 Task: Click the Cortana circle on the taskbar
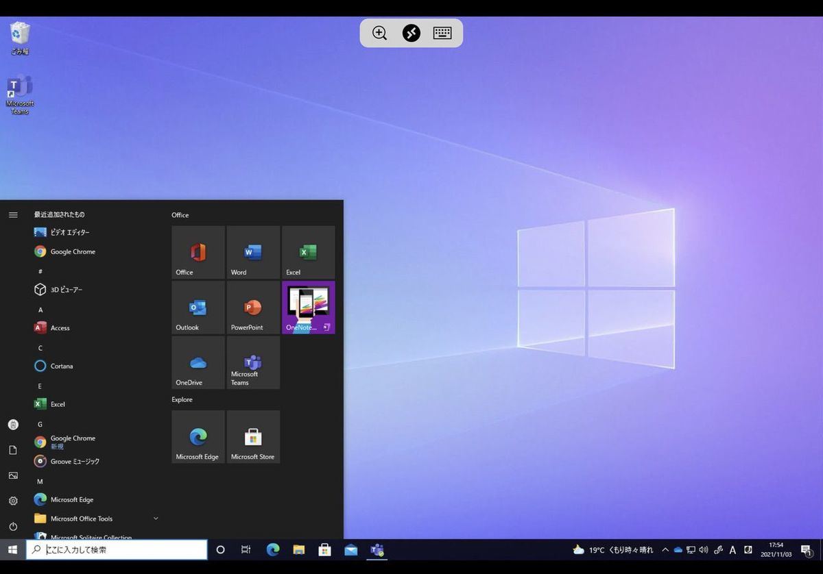coord(220,549)
